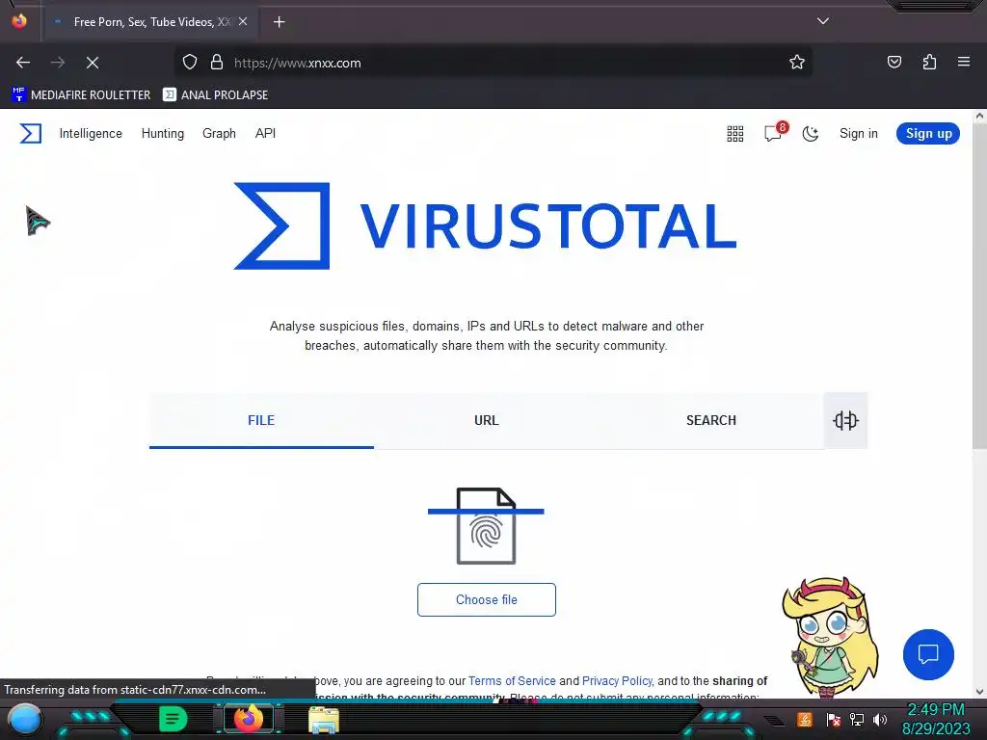
Task: Click the Choose file button
Action: coord(487,599)
